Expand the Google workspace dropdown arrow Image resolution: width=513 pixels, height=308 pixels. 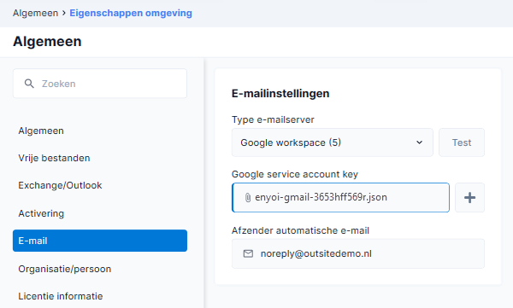pos(419,142)
